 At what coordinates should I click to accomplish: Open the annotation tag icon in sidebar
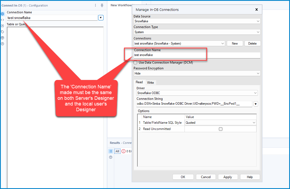[3, 32]
